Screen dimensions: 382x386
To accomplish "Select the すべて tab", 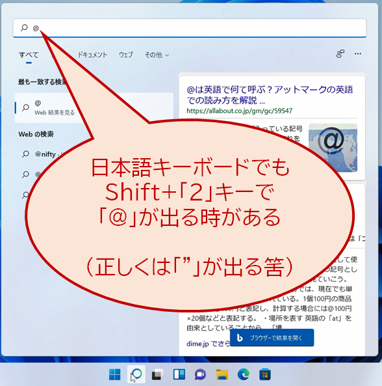I will pyautogui.click(x=29, y=55).
